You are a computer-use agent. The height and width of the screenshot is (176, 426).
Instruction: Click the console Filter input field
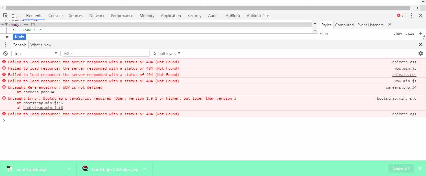coord(106,53)
